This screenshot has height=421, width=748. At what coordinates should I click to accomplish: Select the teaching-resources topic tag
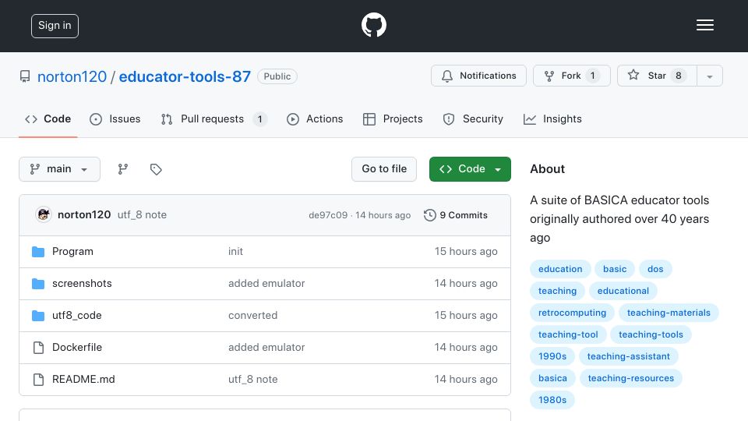(x=631, y=379)
